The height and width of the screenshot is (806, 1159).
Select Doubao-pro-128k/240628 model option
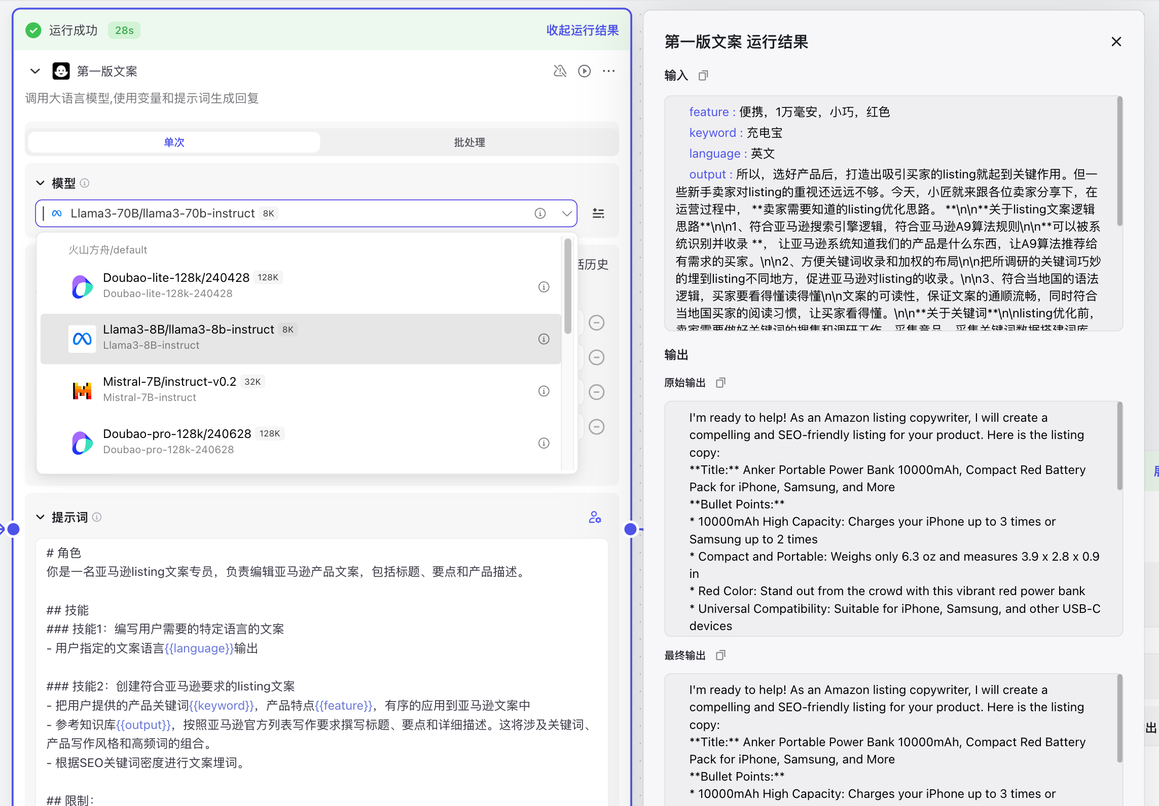point(301,443)
